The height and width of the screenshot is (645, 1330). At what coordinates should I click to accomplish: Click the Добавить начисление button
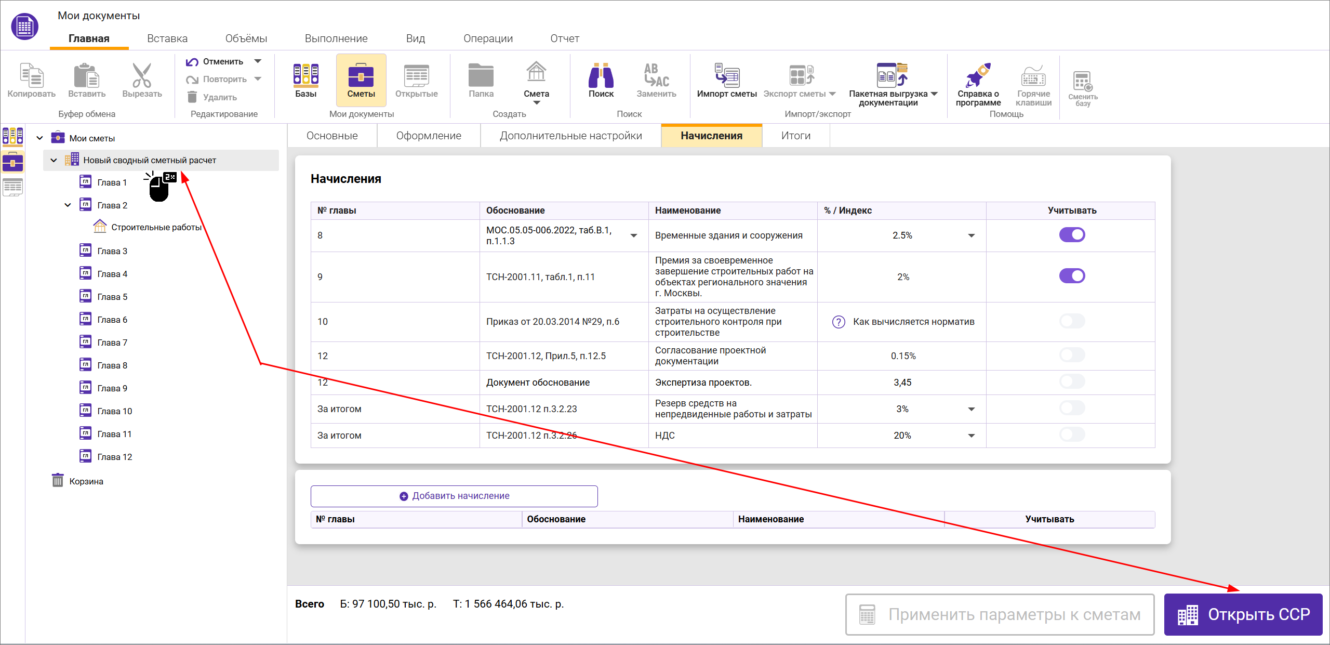click(454, 496)
